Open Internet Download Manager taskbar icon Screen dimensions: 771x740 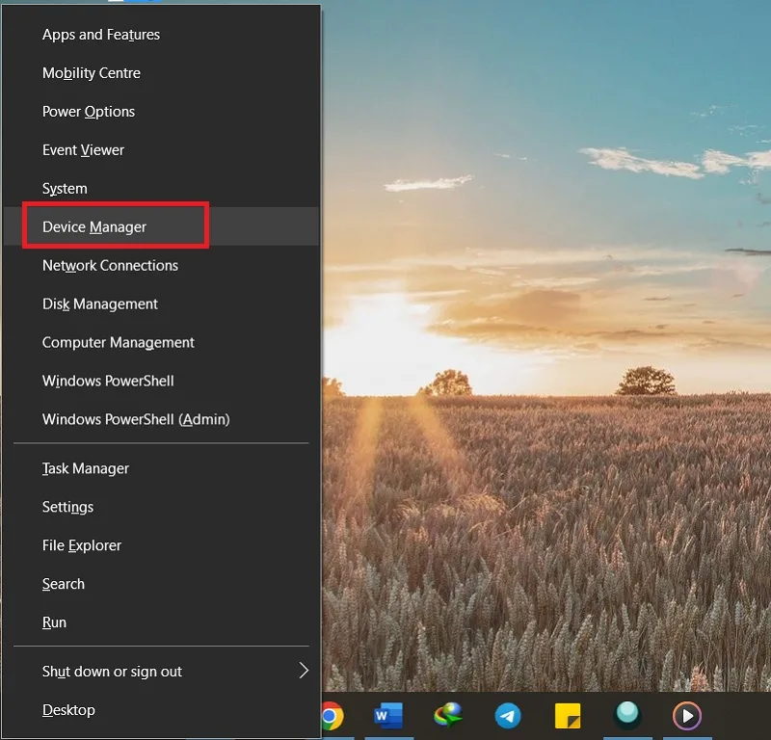pyautogui.click(x=448, y=715)
